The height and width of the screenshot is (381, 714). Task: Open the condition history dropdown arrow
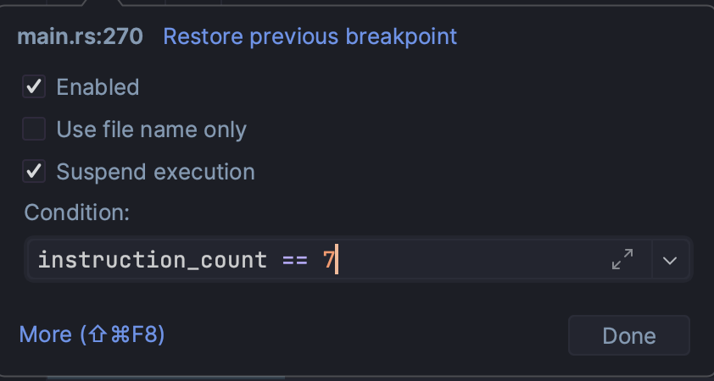click(x=671, y=260)
